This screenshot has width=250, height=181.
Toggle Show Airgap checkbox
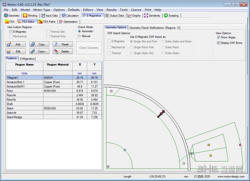pos(218,37)
